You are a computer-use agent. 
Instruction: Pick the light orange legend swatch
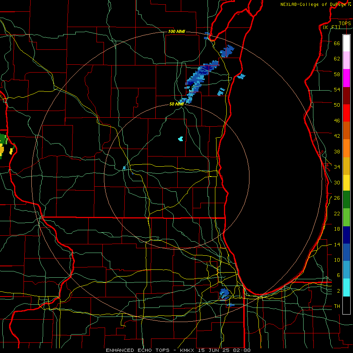pyautogui.click(x=346, y=148)
